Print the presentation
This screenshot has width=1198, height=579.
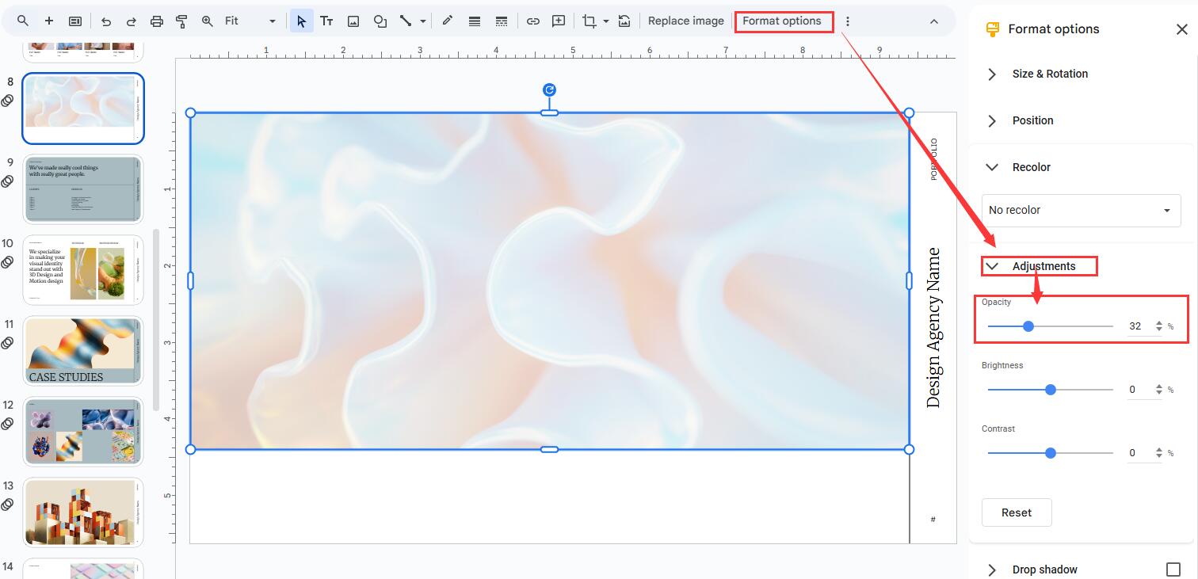point(157,21)
